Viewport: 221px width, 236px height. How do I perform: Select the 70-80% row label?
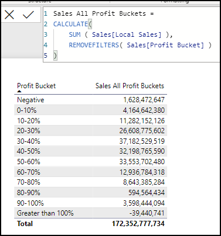29,182
